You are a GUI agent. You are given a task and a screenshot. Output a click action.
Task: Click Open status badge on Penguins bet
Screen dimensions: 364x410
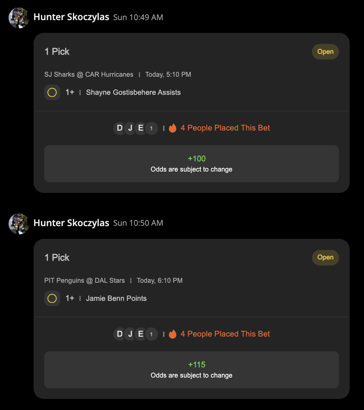point(326,258)
